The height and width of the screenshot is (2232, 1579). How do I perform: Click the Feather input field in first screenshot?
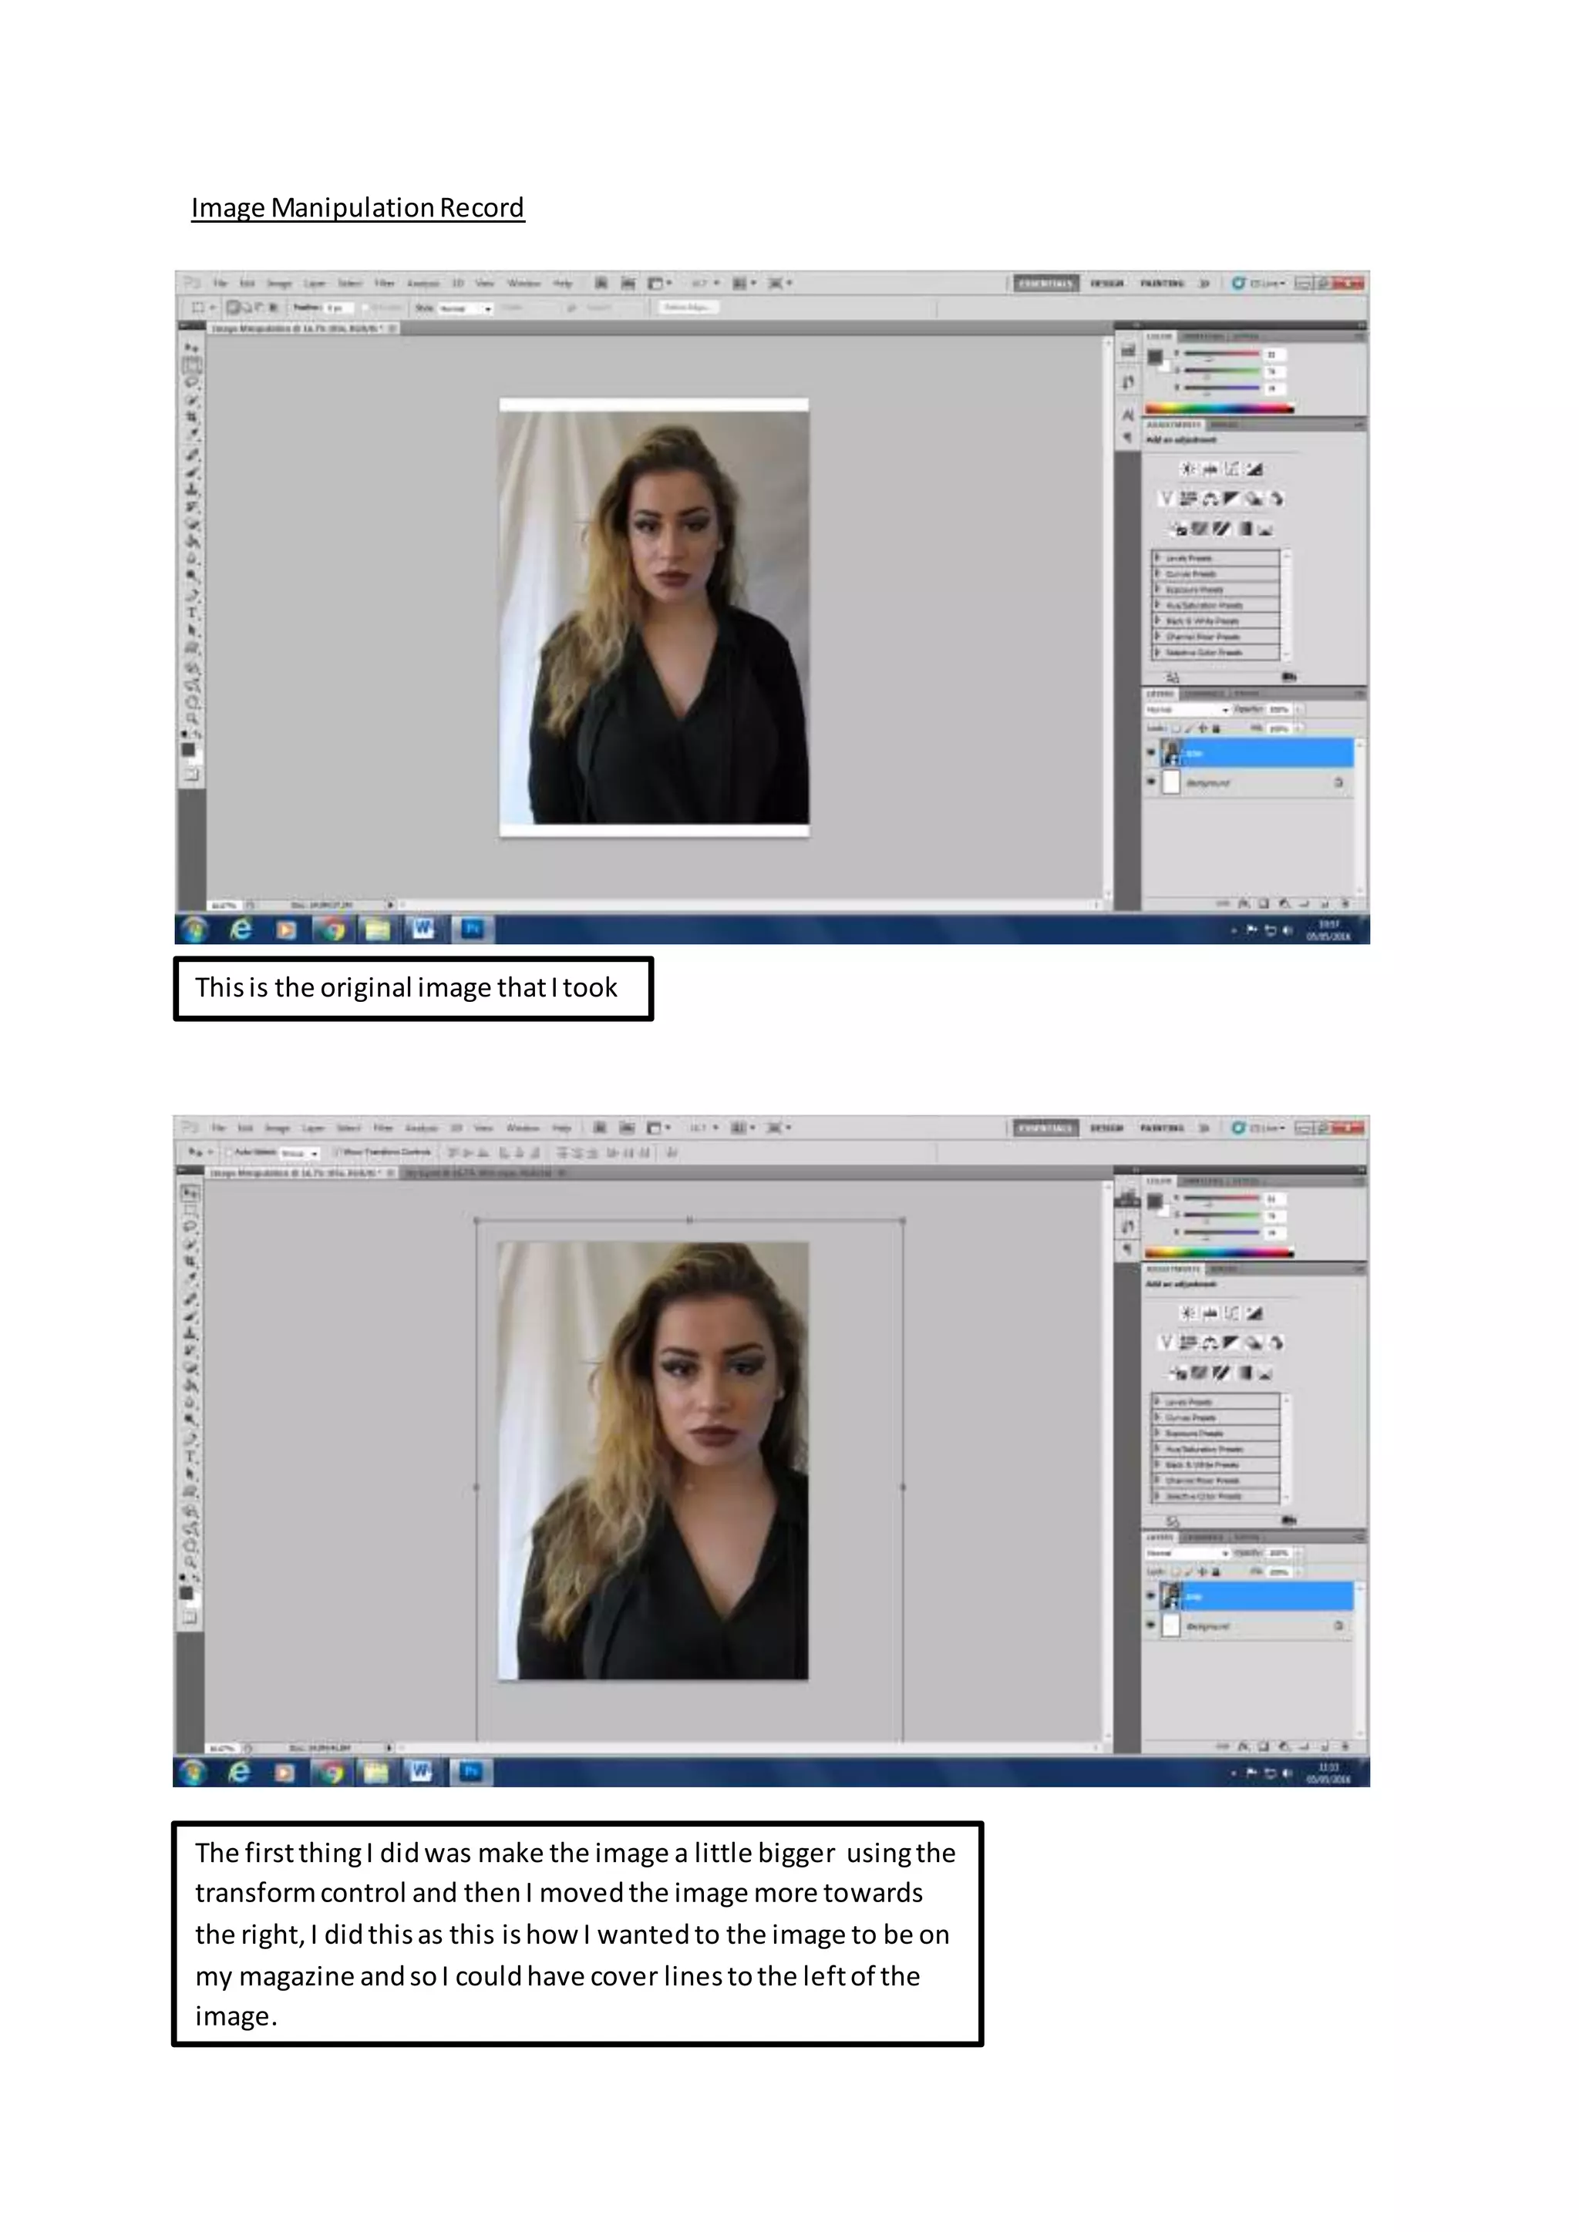click(x=340, y=308)
